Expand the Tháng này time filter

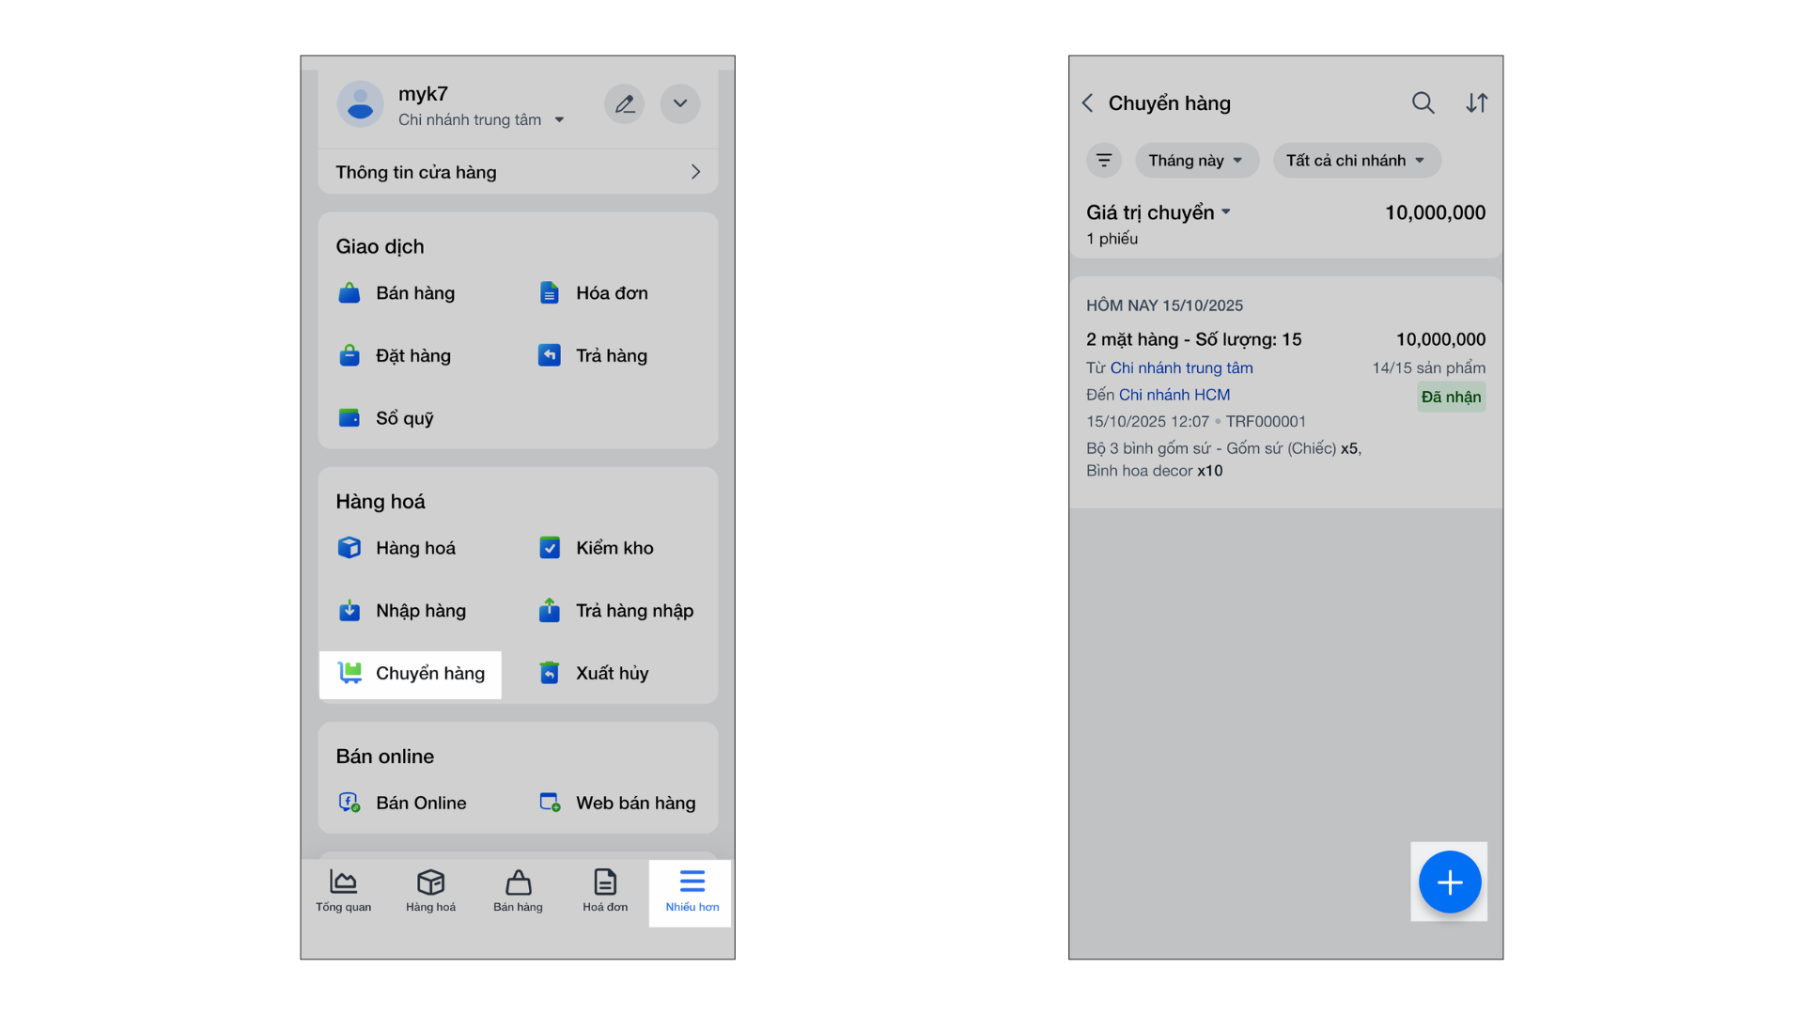pos(1195,161)
